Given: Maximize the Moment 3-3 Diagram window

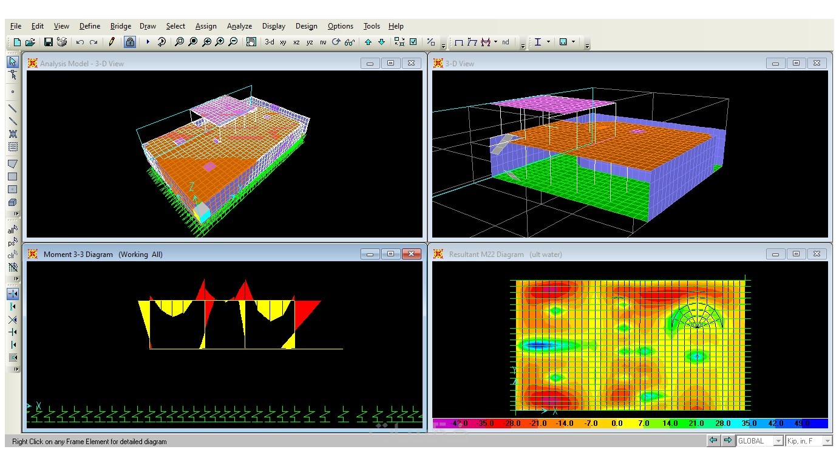Looking at the screenshot, I should click(x=390, y=254).
